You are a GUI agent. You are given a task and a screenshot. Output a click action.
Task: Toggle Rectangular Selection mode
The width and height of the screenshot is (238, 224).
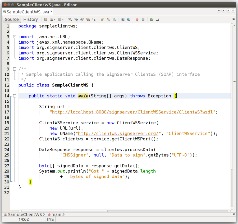tap(95, 19)
